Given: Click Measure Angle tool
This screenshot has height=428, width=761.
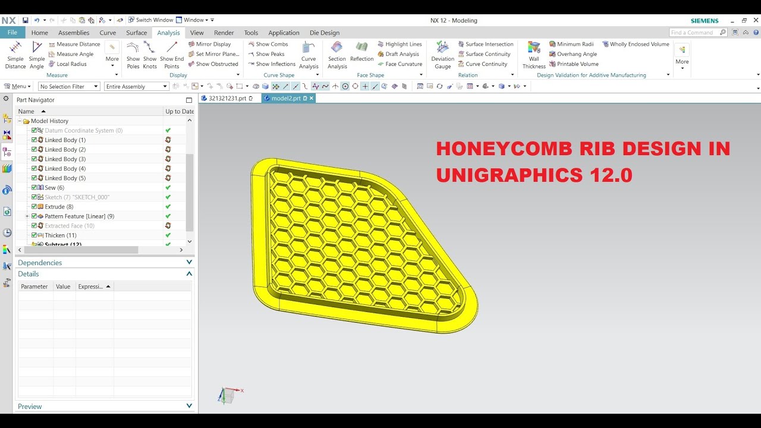Looking at the screenshot, I should [71, 54].
